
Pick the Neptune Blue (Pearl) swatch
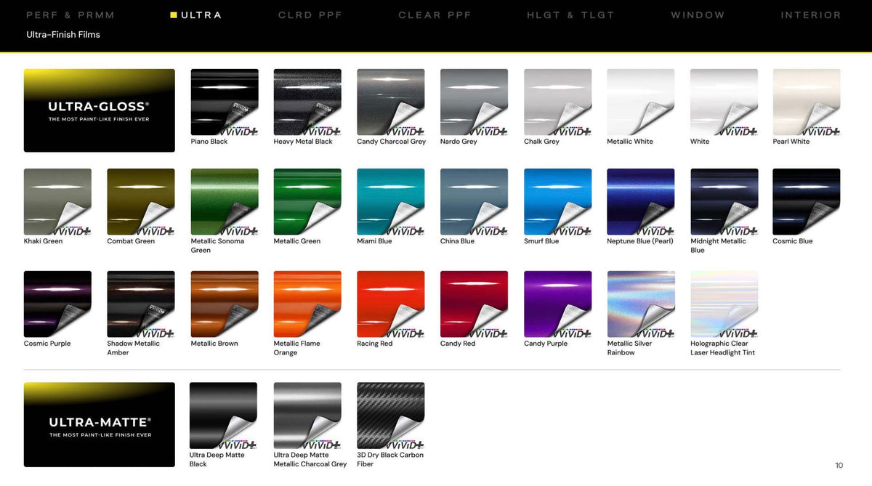[641, 202]
